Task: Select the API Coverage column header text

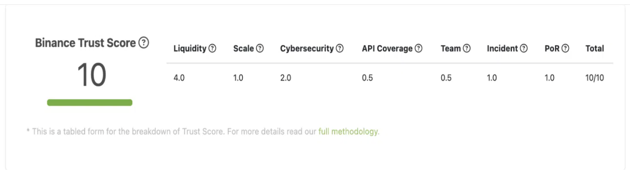Action: click(387, 49)
